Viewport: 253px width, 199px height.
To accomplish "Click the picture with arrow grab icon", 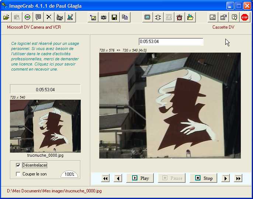I will point(93,17).
